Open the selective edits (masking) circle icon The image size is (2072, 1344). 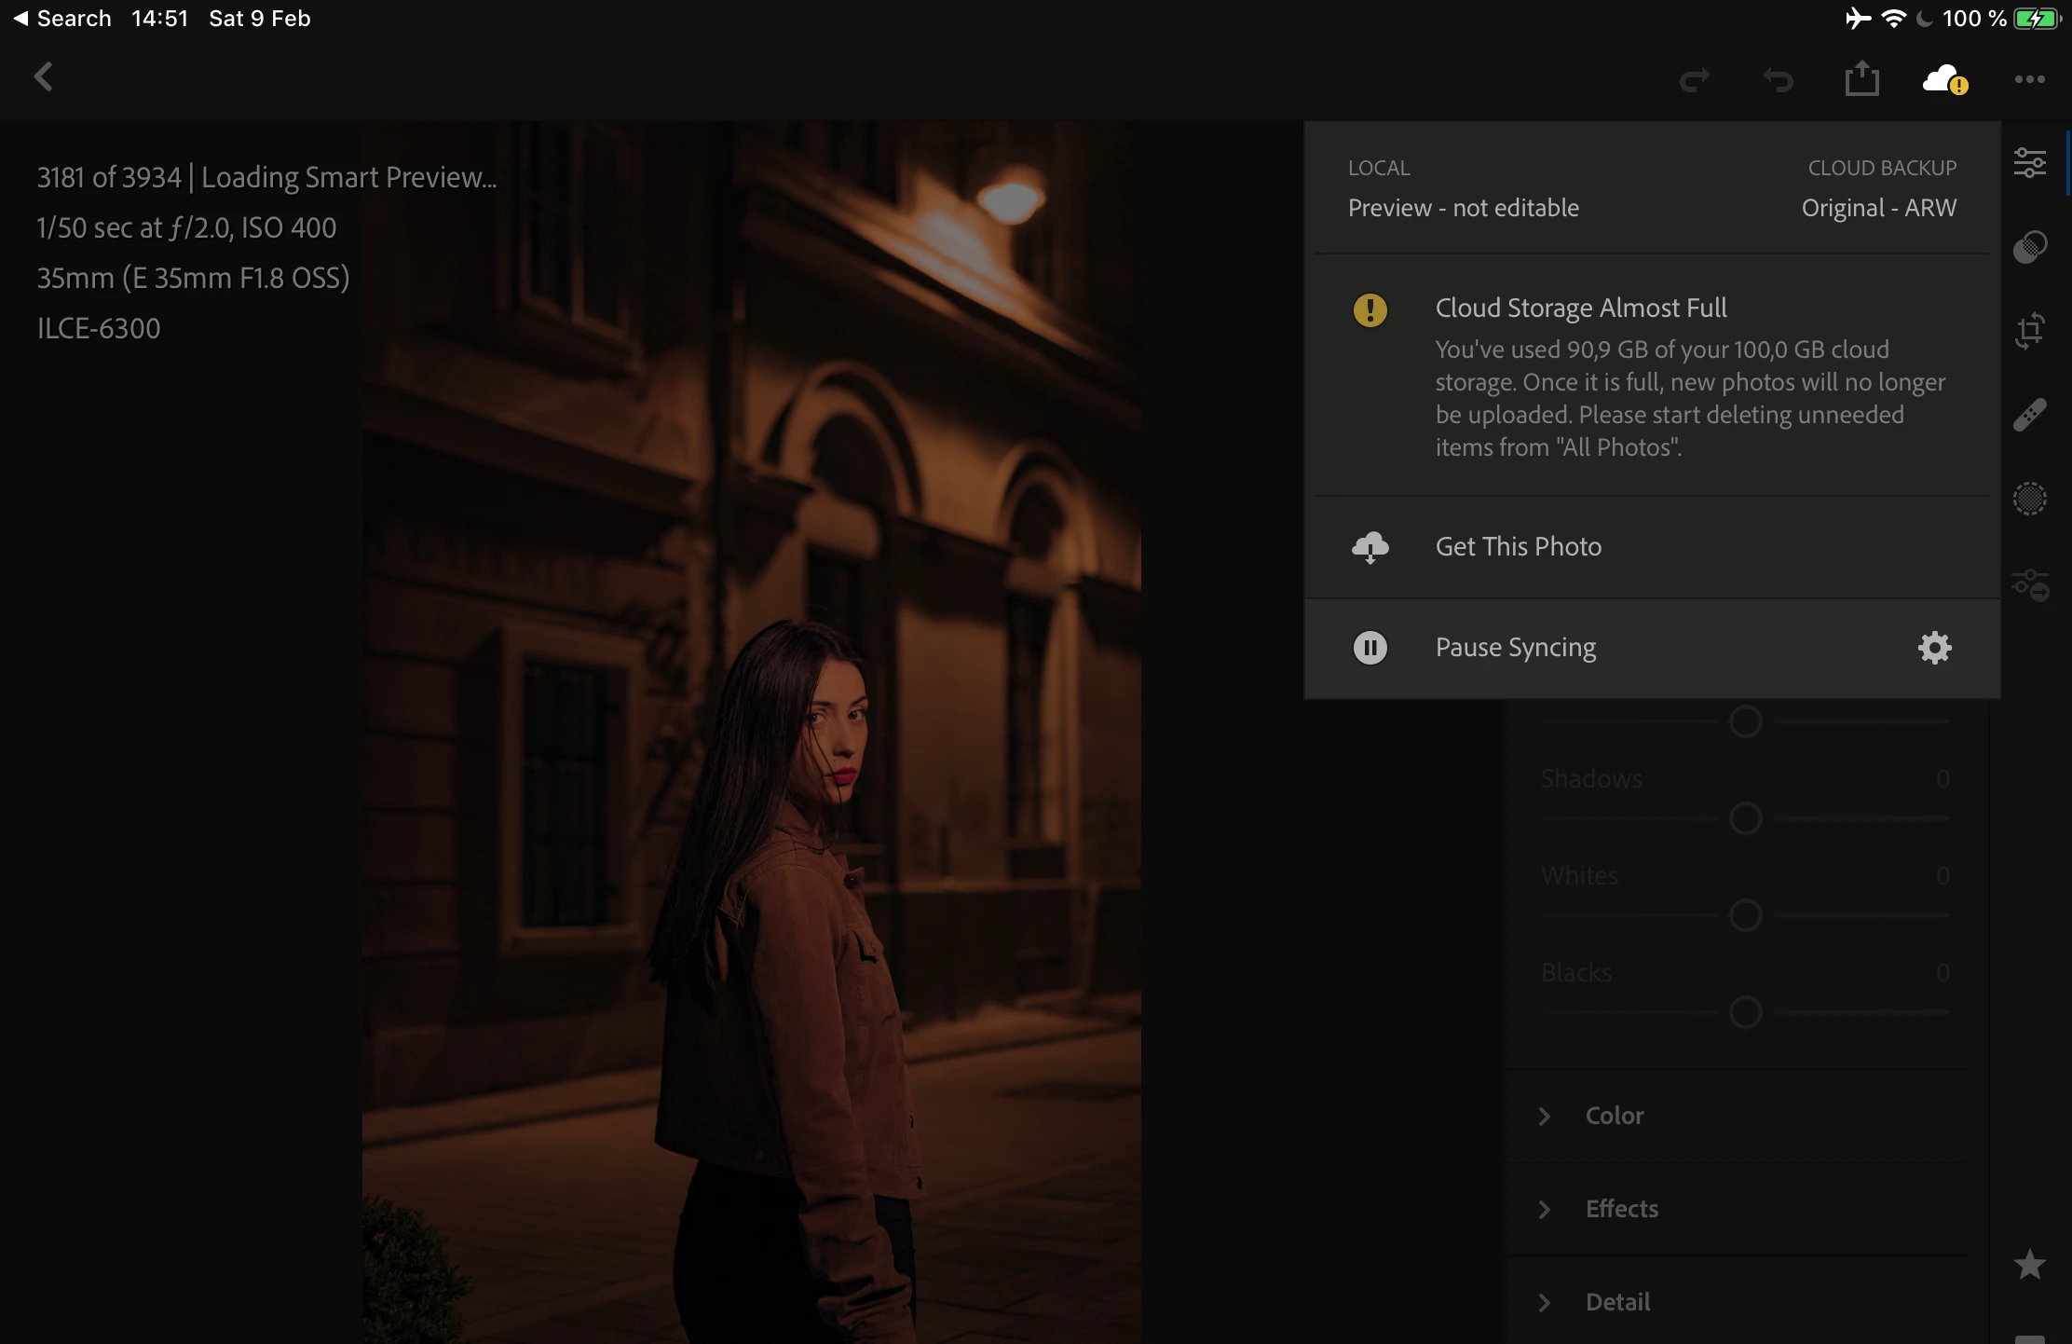coord(2029,499)
